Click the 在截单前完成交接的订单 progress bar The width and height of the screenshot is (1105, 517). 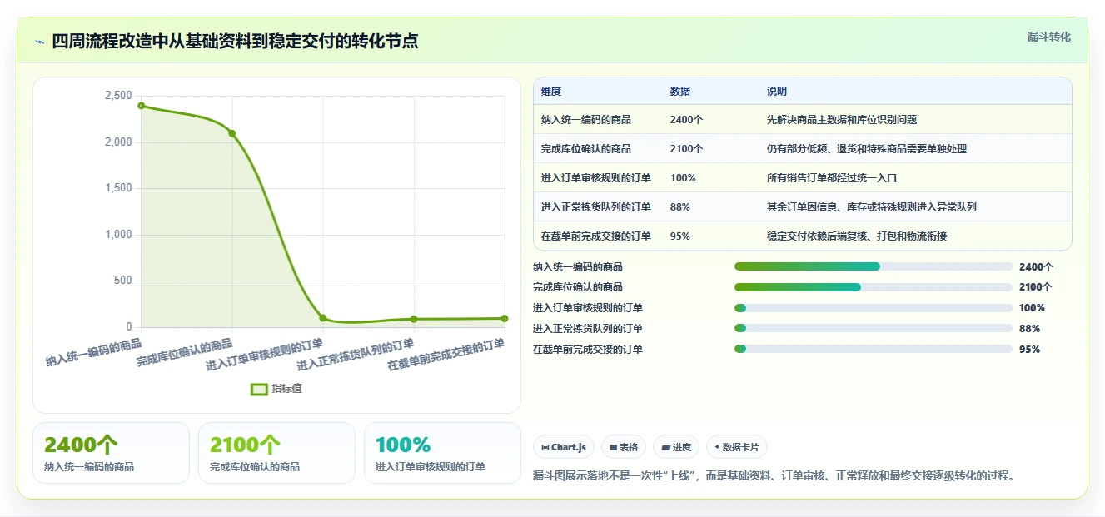(873, 349)
